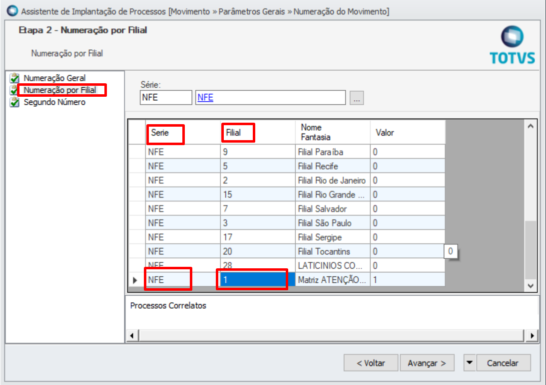Image resolution: width=546 pixels, height=385 pixels.
Task: Select the Filial Tocantins cell
Action: click(x=333, y=251)
